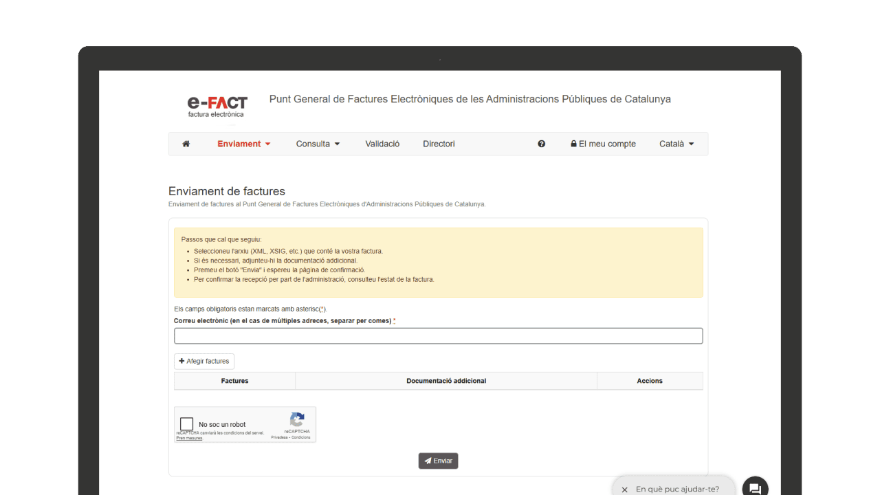Open the Directori section
The height and width of the screenshot is (495, 880).
(x=439, y=144)
